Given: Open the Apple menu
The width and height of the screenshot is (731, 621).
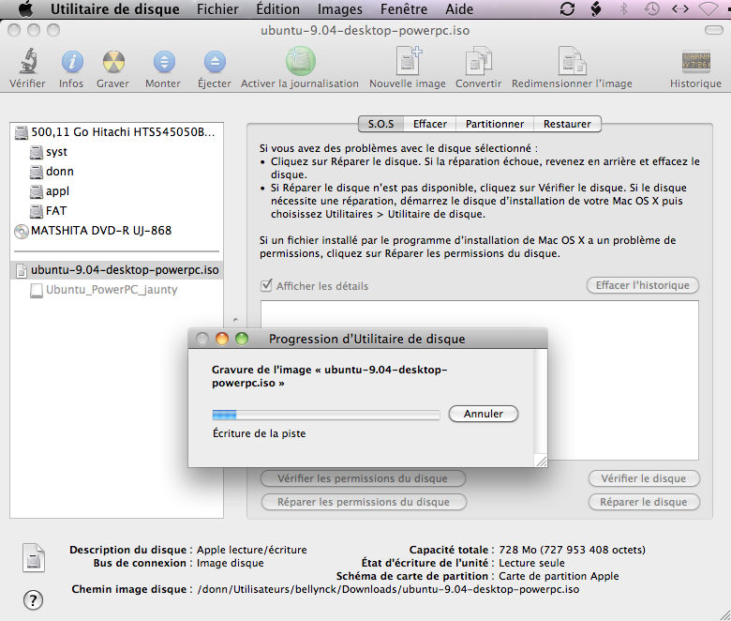Looking at the screenshot, I should [x=26, y=8].
